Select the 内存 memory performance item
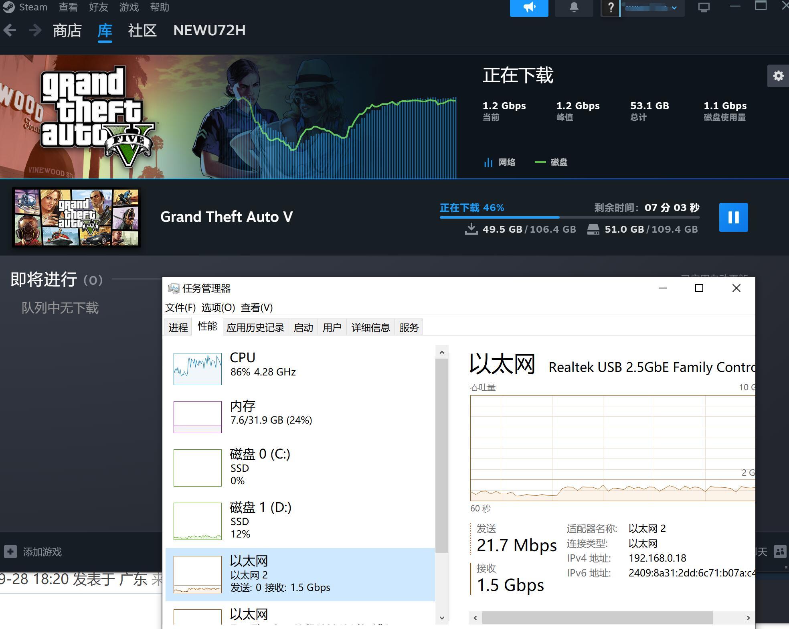Screen dimensions: 789x629 coord(300,416)
